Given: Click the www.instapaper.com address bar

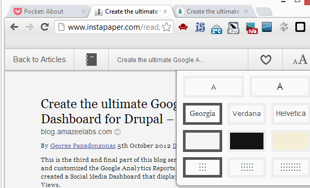Looking at the screenshot, I should coord(113,27).
